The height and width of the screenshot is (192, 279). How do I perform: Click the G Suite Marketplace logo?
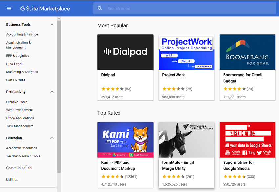tap(45, 9)
